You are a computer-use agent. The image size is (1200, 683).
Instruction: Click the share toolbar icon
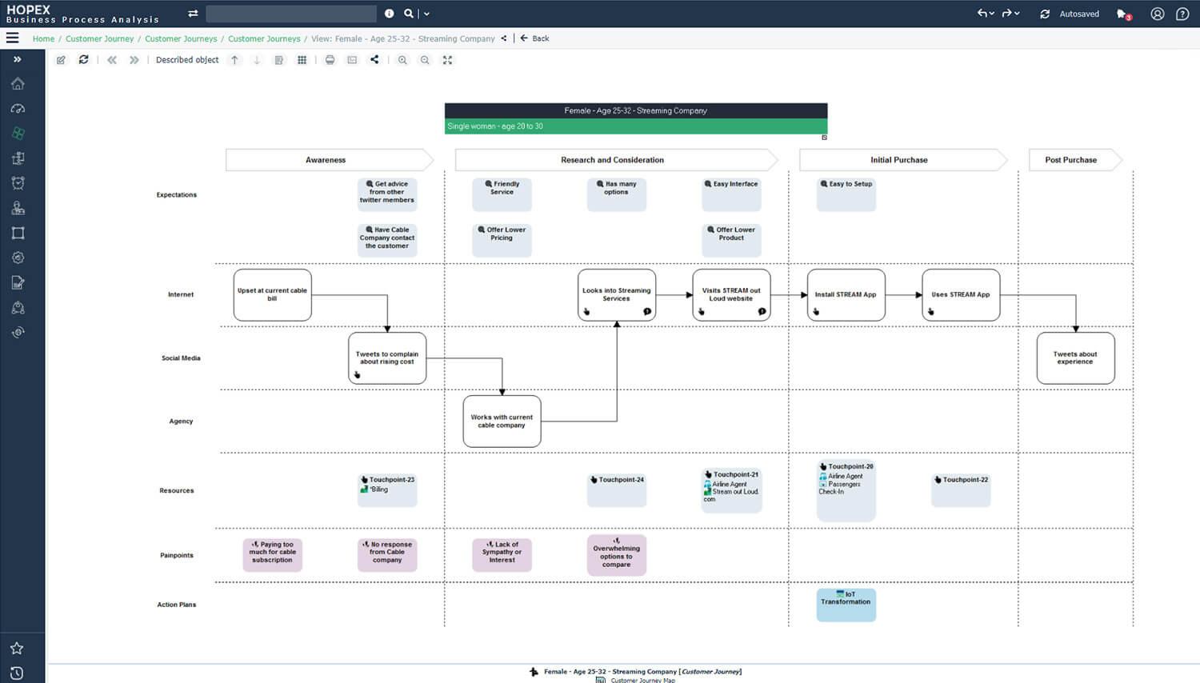(374, 60)
